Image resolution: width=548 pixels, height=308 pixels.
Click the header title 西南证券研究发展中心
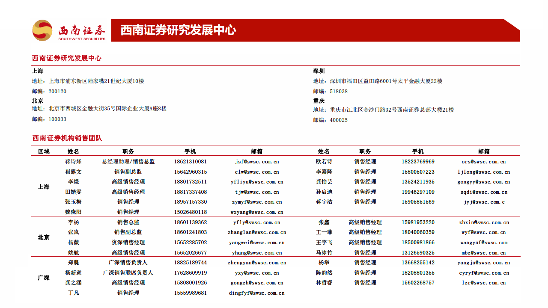coord(178,30)
